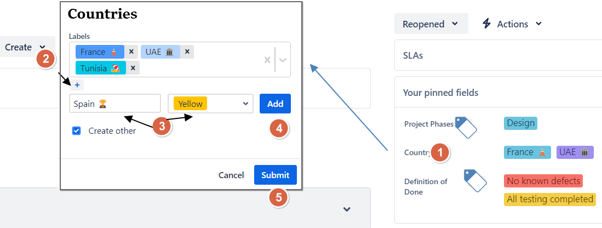Cancel the Countries dialog
The height and width of the screenshot is (228, 602).
[x=231, y=175]
